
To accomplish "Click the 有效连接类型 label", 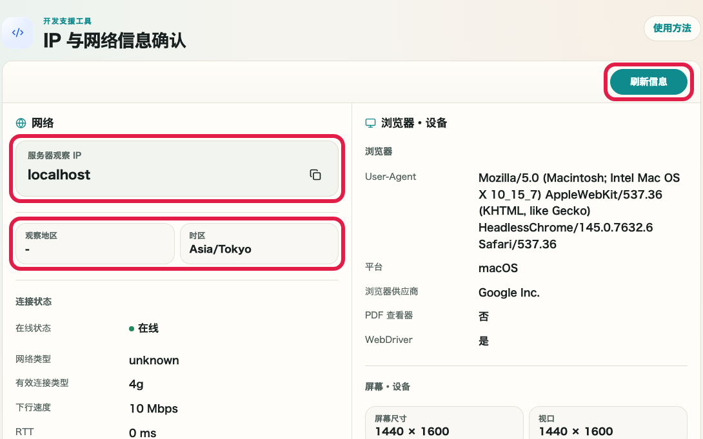I will pyautogui.click(x=42, y=383).
